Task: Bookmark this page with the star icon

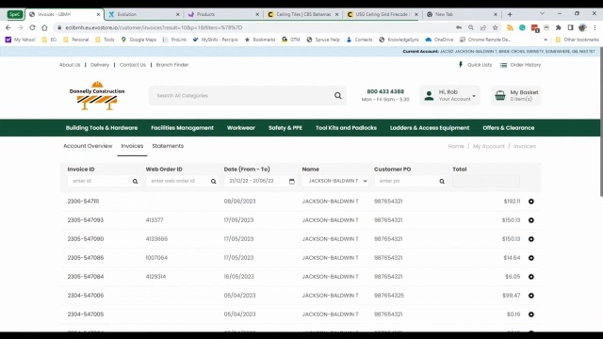Action: (496, 27)
